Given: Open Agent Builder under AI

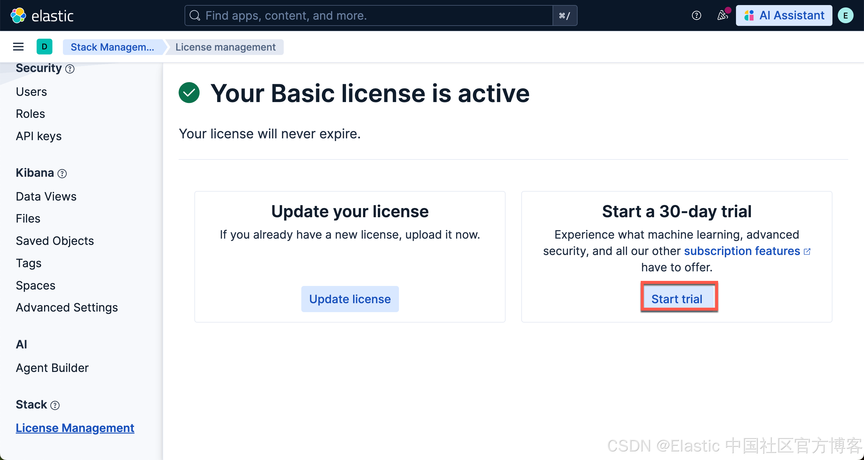Looking at the screenshot, I should coord(52,368).
